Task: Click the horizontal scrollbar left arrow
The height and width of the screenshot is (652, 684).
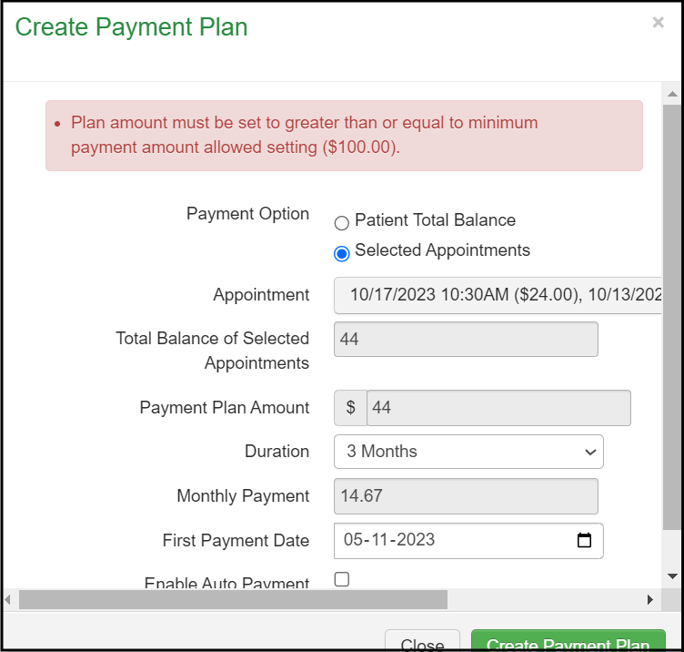Action: (8, 599)
